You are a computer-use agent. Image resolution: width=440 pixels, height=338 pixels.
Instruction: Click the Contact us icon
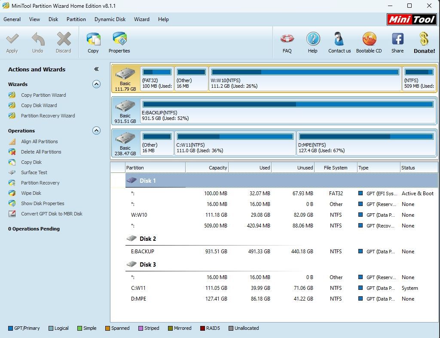339,39
